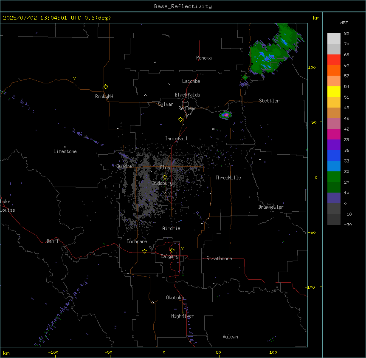This screenshot has width=366, height=358.
Task: Click the asterisk marker above Limestone
Action: coord(65,147)
